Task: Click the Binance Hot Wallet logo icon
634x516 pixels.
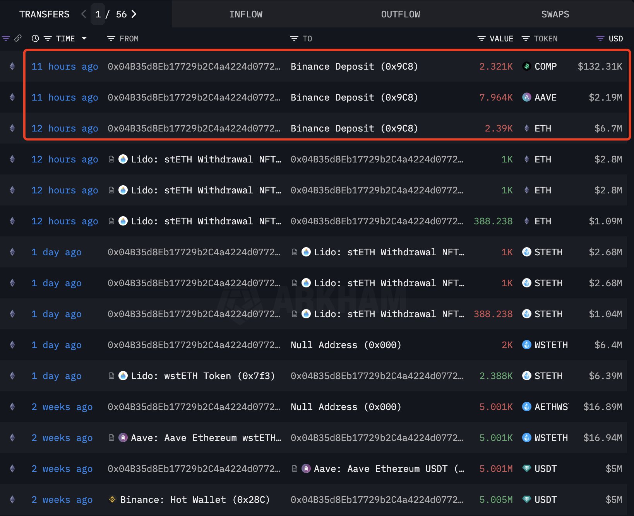Action: 112,499
